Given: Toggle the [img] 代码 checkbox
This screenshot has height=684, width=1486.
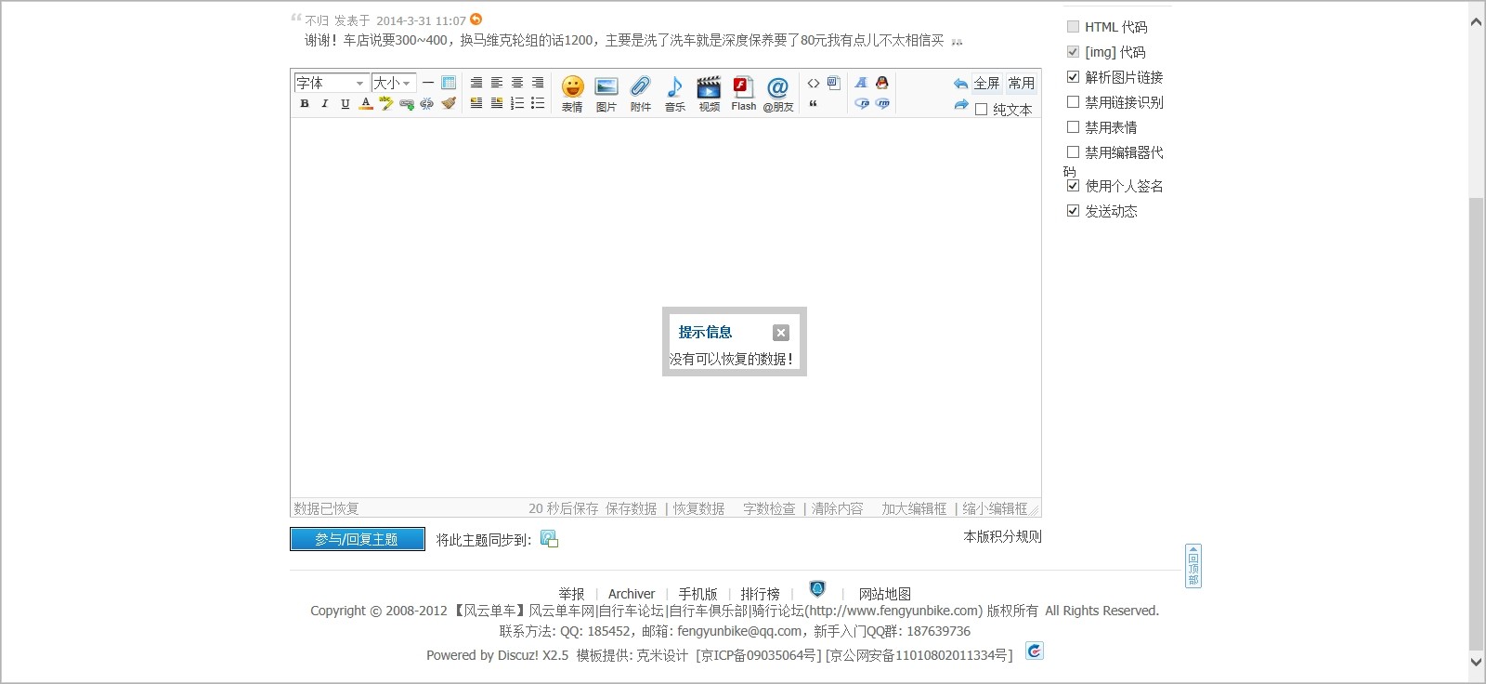Looking at the screenshot, I should [1073, 52].
